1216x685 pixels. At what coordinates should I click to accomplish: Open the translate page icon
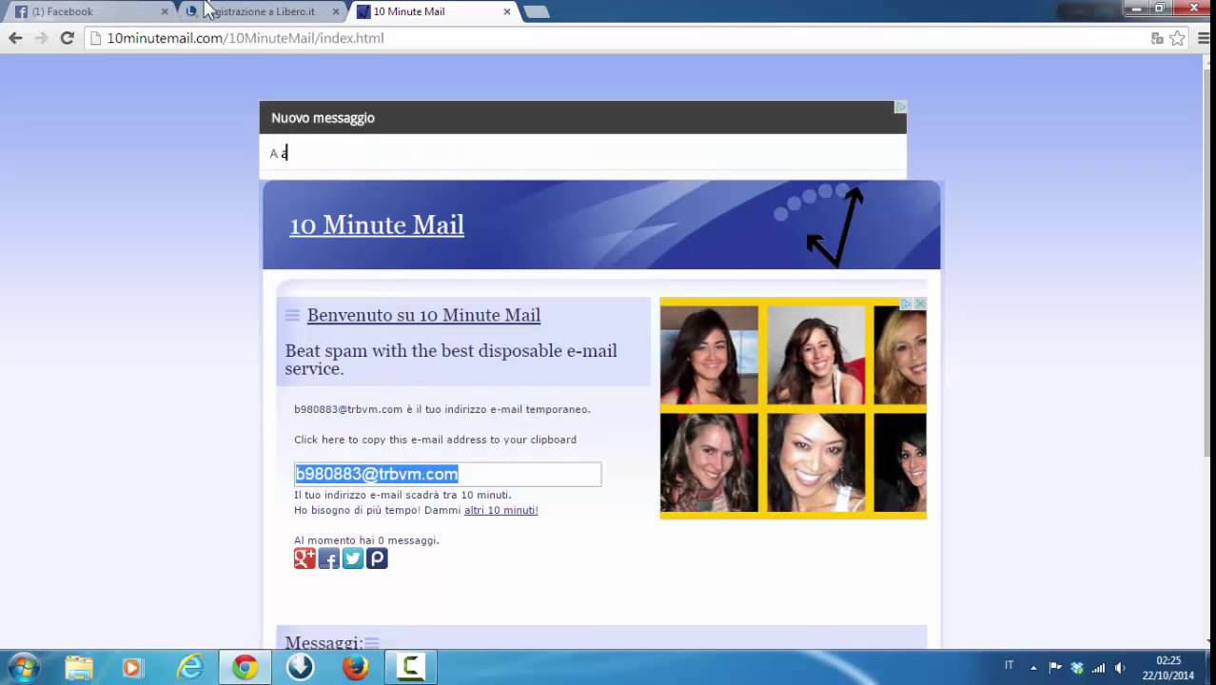coord(1157,38)
